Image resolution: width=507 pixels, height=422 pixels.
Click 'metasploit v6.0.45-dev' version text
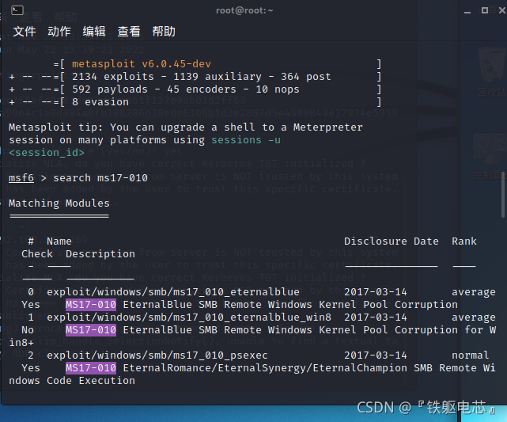(142, 64)
